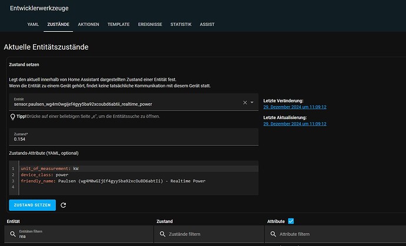The image size is (406, 246).
Task: Focus the Zustände filtern field
Action: click(209, 234)
